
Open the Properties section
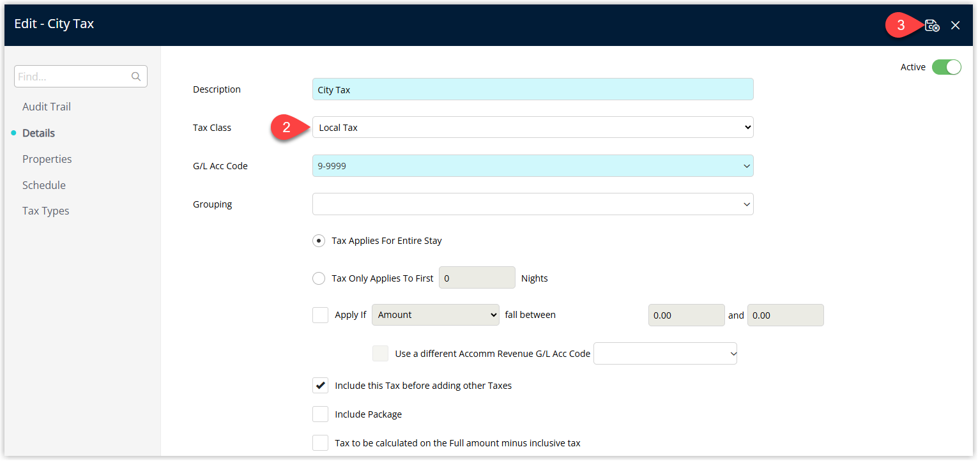(x=47, y=159)
